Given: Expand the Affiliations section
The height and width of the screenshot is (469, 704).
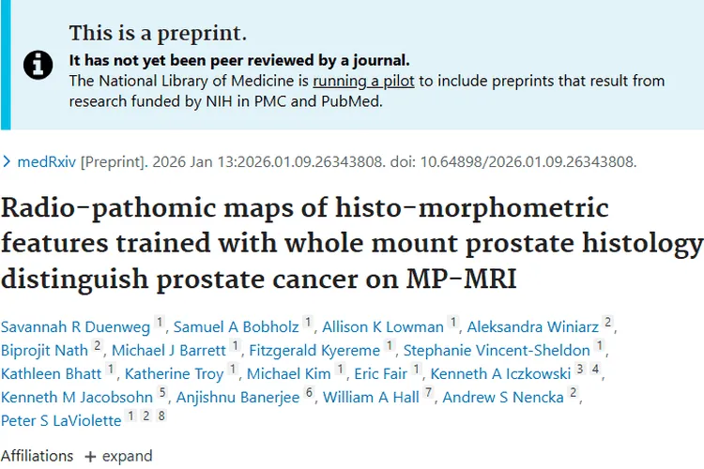Looking at the screenshot, I should click(118, 456).
